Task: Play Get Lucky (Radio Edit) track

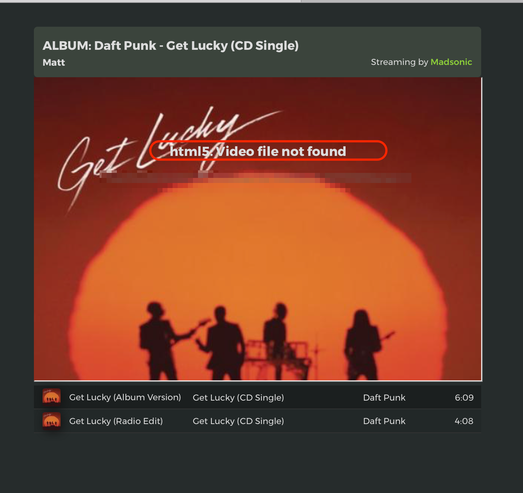Action: [116, 421]
